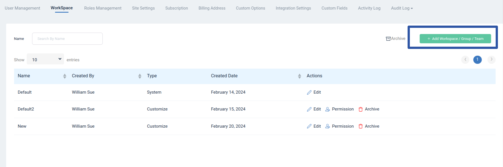The height and width of the screenshot is (167, 503).
Task: Archive the Default2 workspace
Action: [372, 109]
